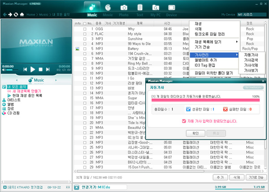Switch Music panel with left arrow
This screenshot has width=269, height=192.
coord(17,80)
